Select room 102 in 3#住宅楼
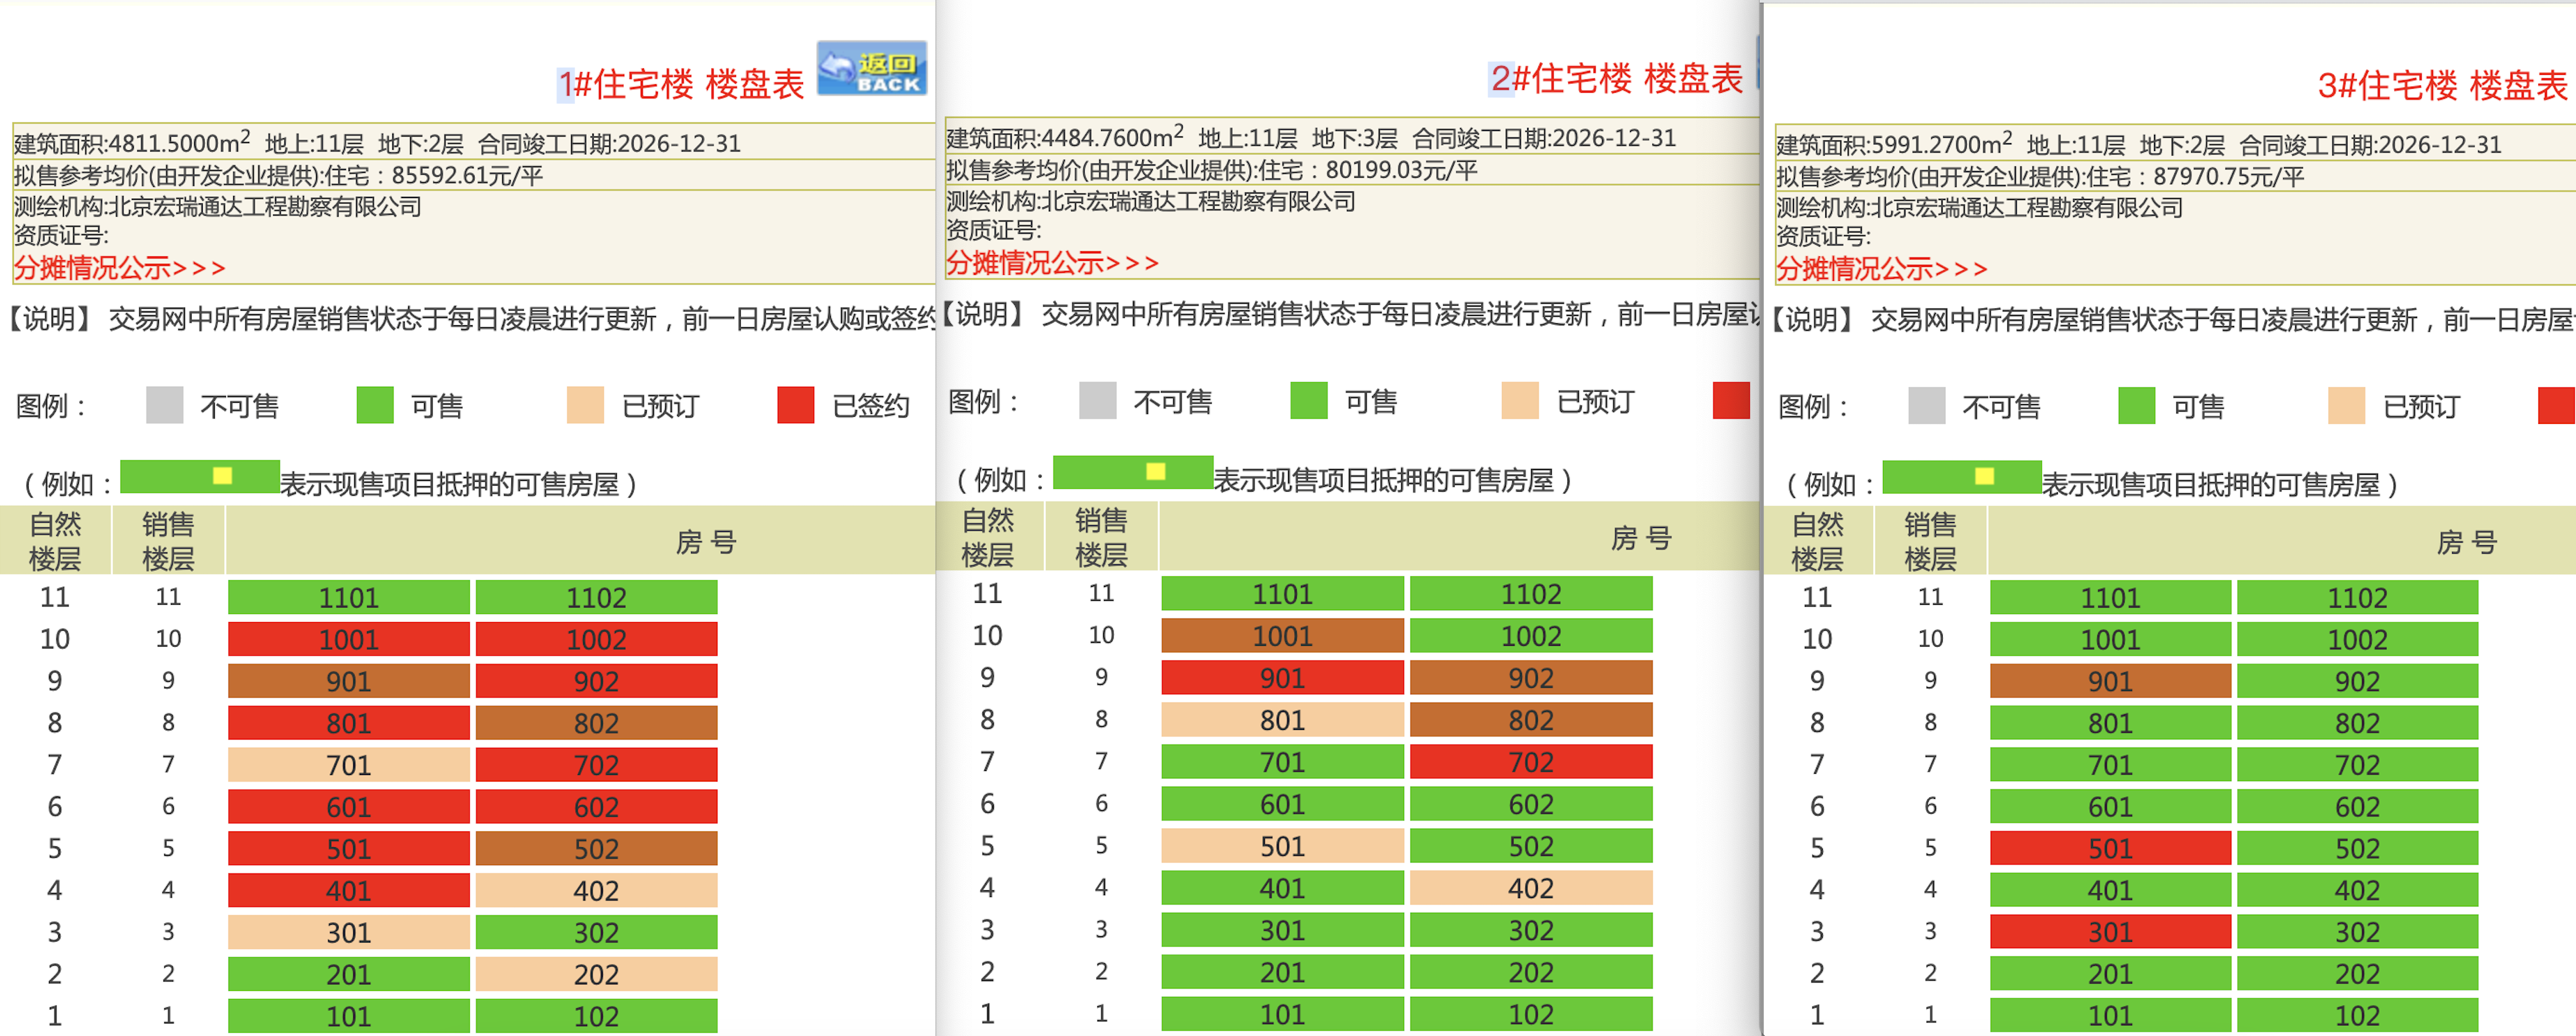 click(x=2357, y=1016)
